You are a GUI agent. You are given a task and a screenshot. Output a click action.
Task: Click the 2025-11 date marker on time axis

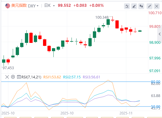126,113
